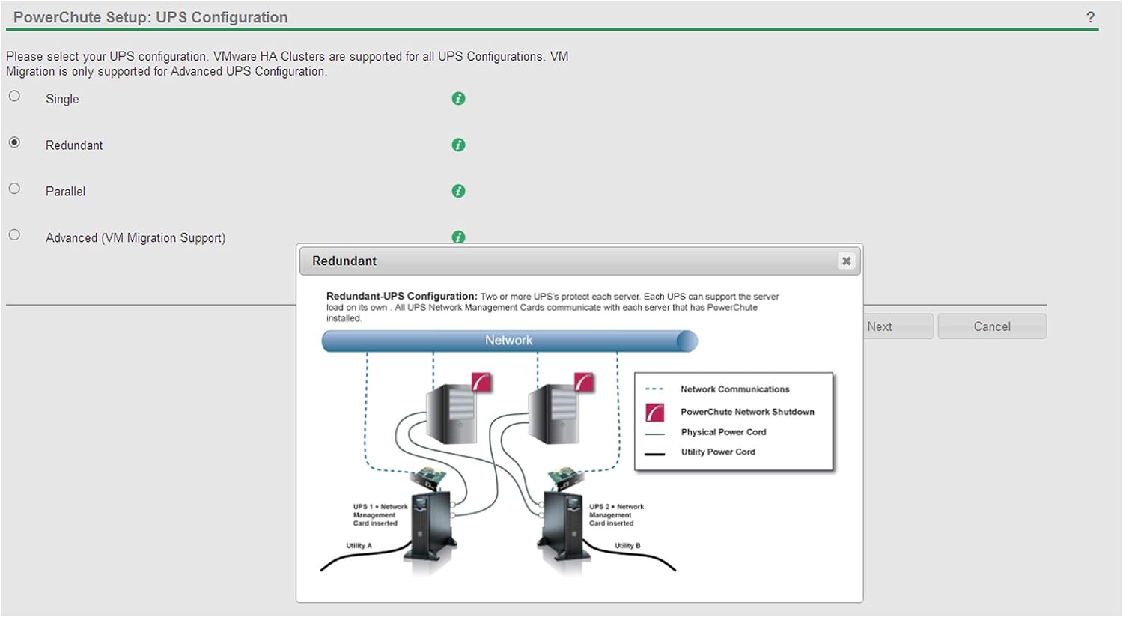Select the Parallel radio button
Image resolution: width=1123 pixels, height=617 pixels.
[14, 189]
